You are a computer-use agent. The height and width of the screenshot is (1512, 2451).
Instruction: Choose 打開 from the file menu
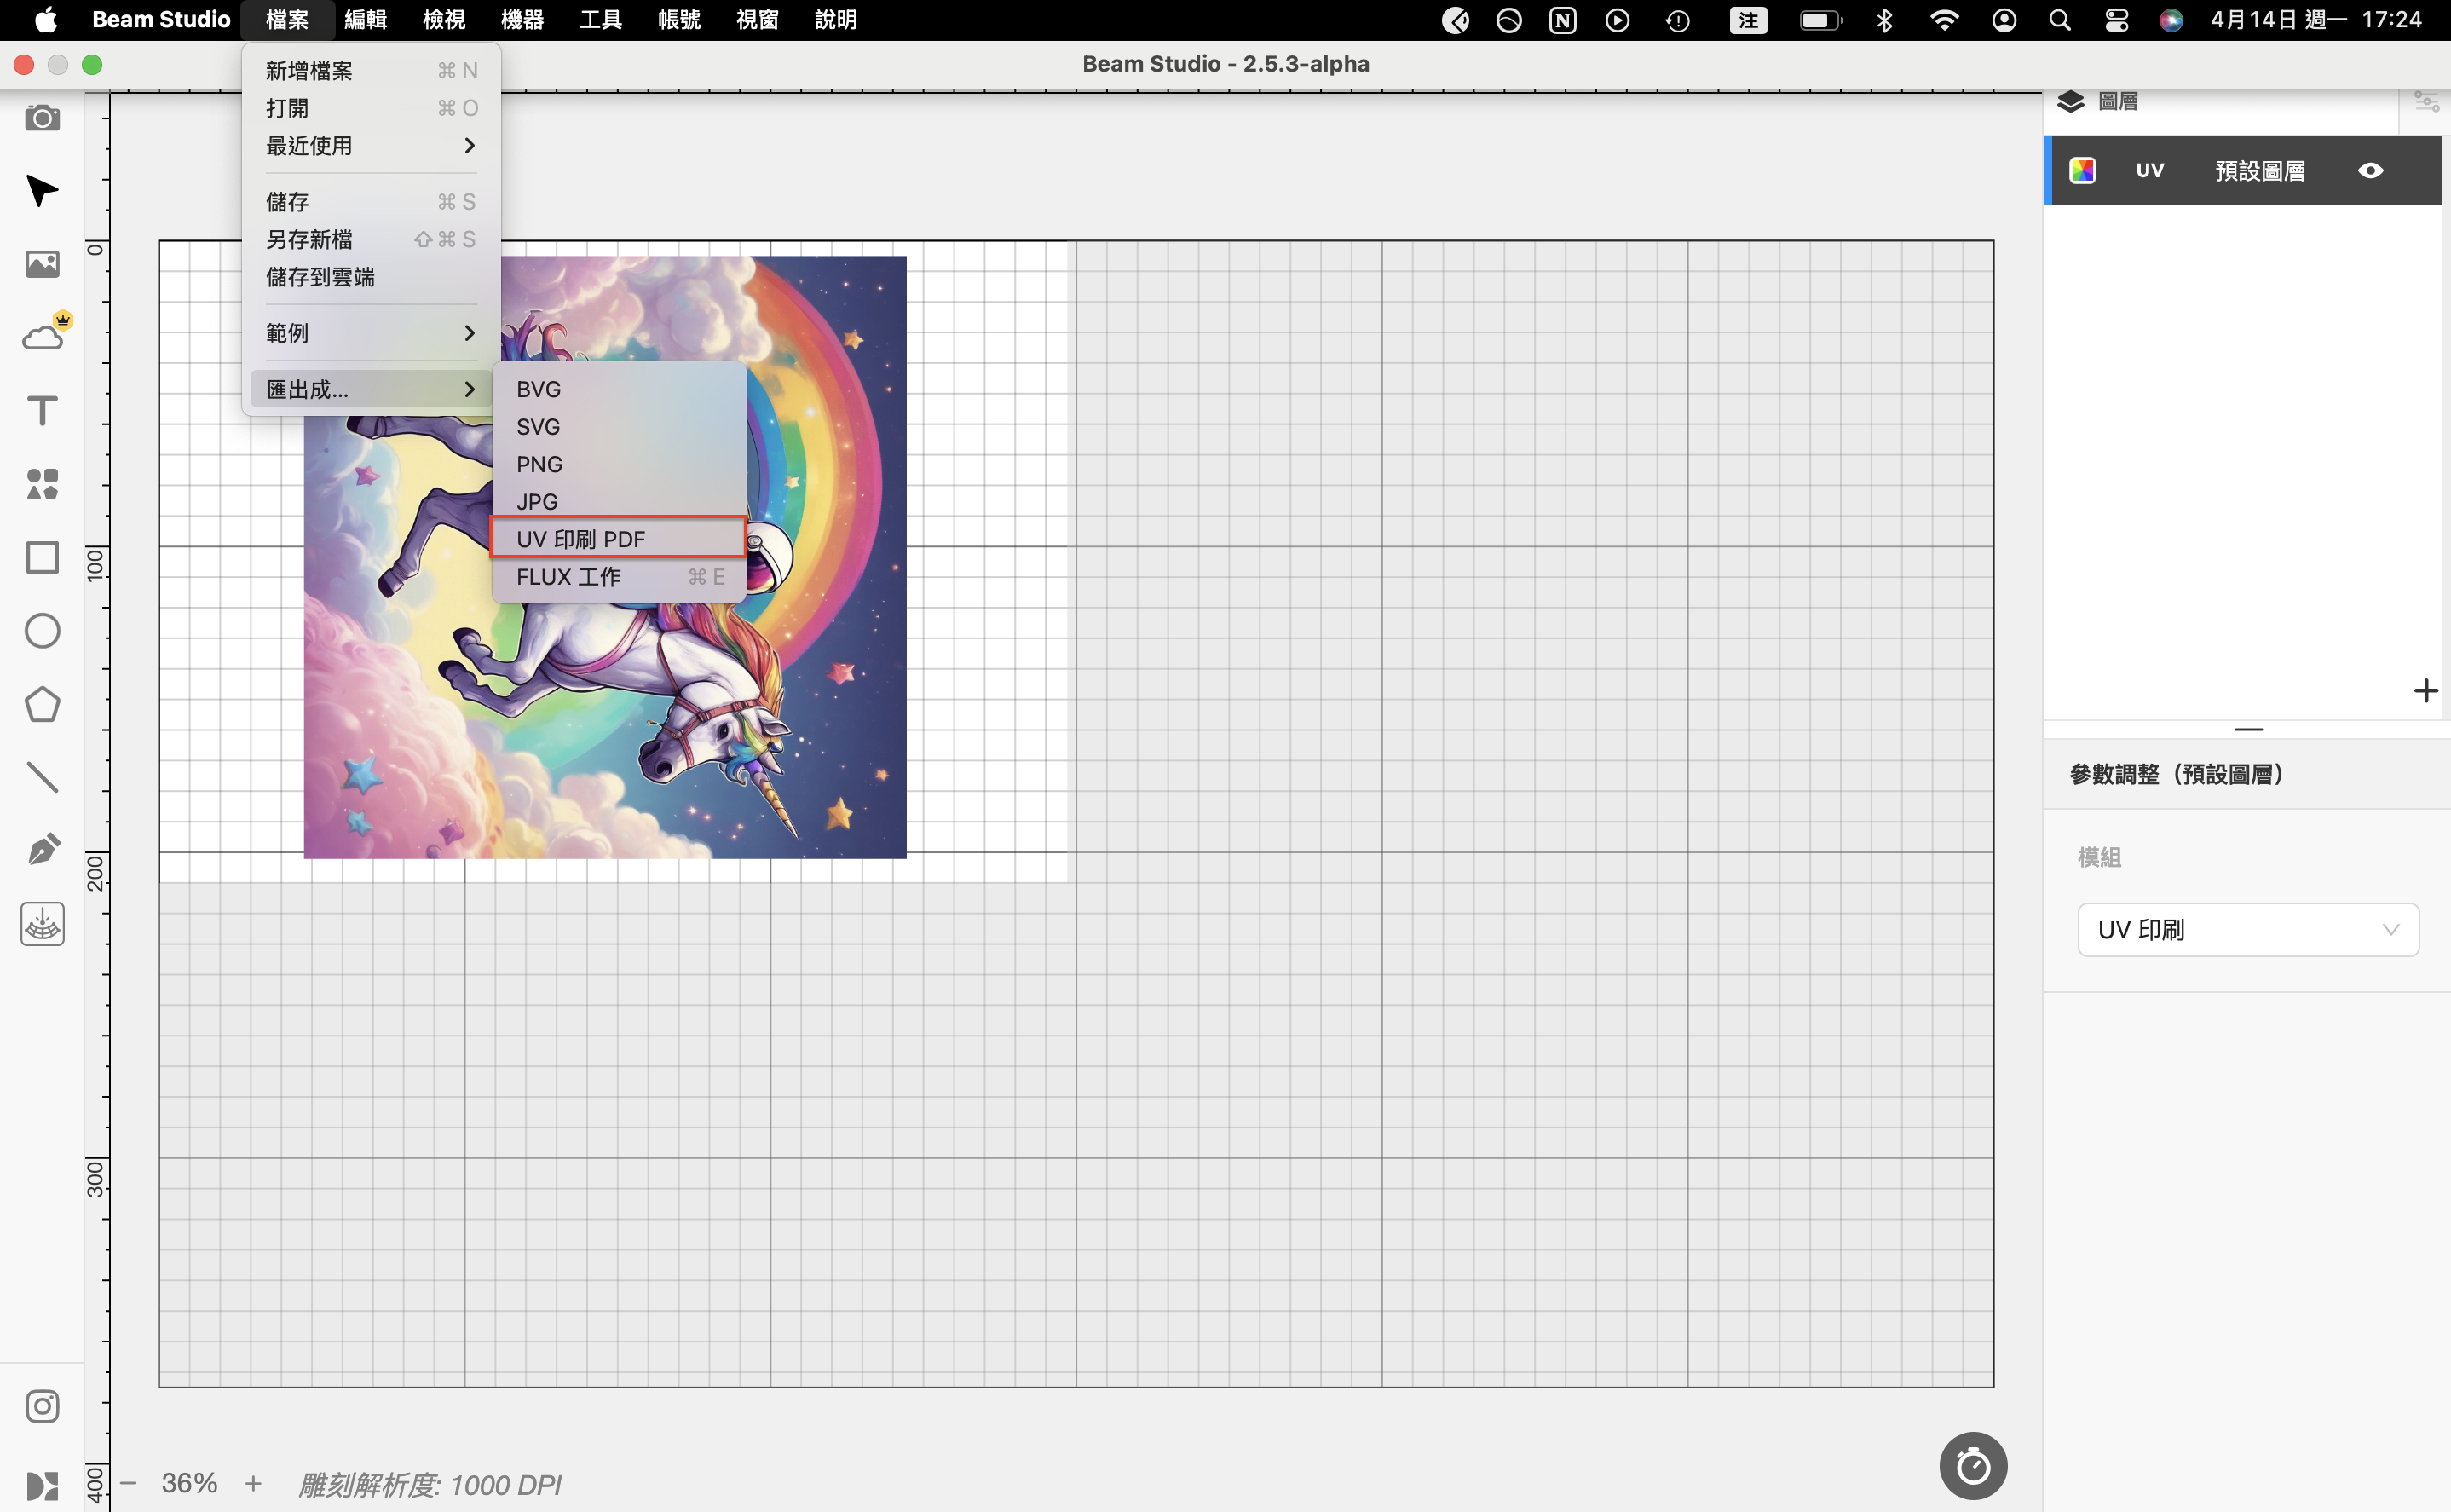tap(371, 108)
